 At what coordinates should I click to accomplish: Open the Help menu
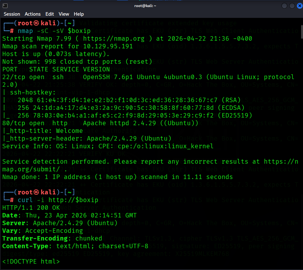tap(79, 14)
